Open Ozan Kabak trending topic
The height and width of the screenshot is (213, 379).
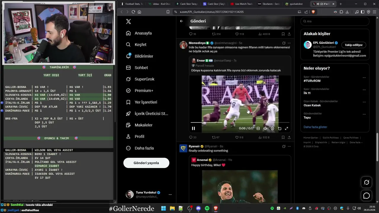point(312,105)
